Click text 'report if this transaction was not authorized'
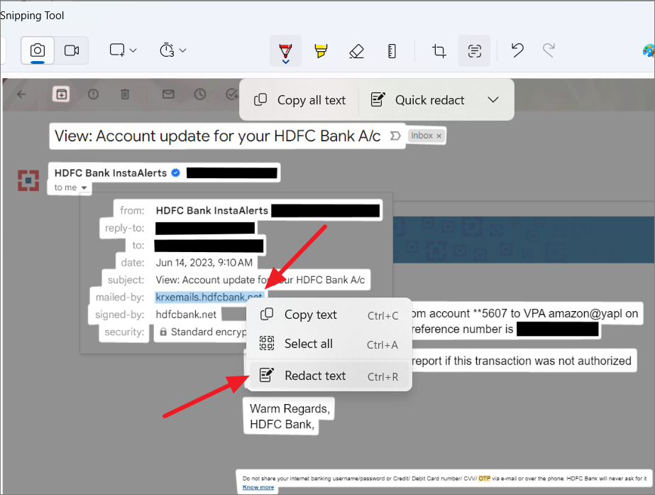The image size is (655, 495). click(x=522, y=361)
